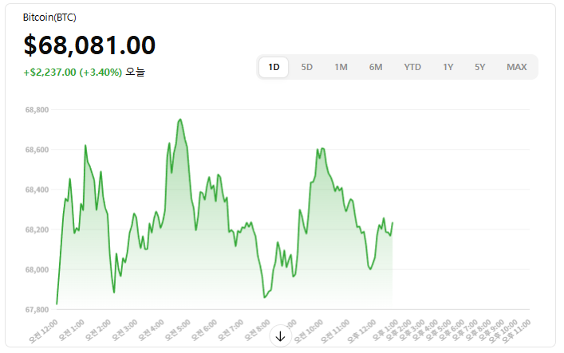Show full history with MAX tab
Image resolution: width=564 pixels, height=353 pixels.
517,67
